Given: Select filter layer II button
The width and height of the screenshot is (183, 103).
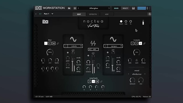Looking at the screenshot, I should pos(50,43).
